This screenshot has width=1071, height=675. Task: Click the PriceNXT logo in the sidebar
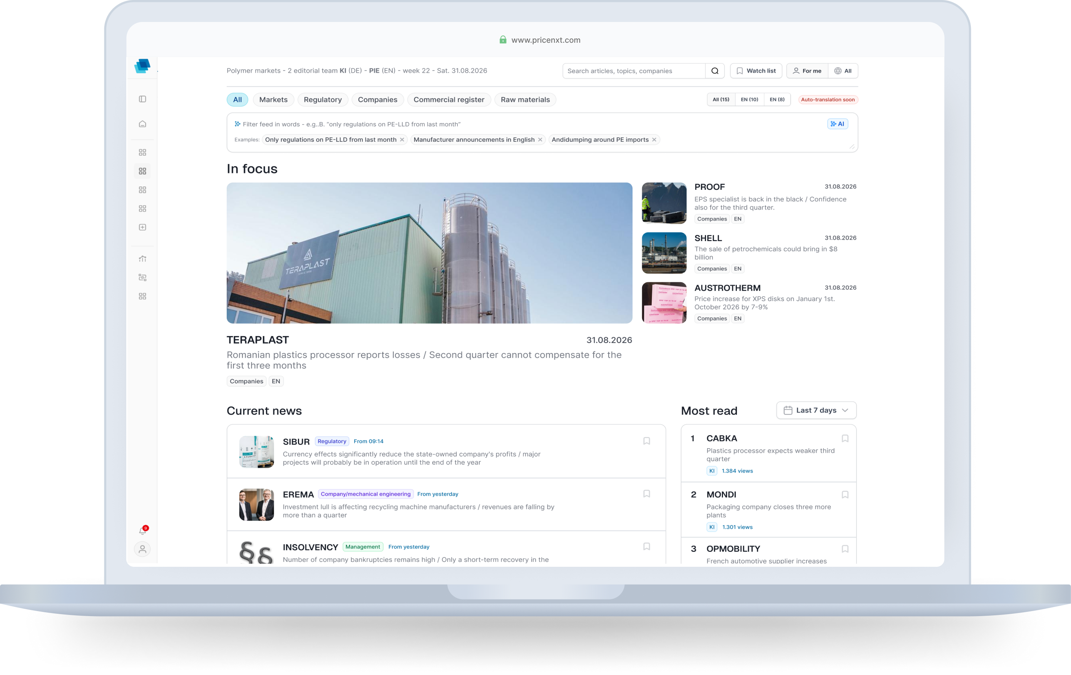pos(142,66)
